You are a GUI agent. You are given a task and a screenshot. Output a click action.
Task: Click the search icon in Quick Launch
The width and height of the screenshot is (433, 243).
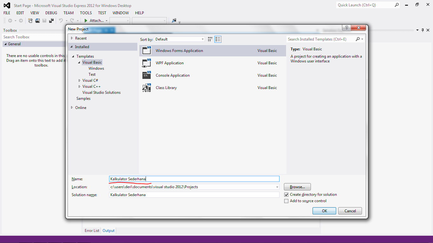click(x=397, y=5)
